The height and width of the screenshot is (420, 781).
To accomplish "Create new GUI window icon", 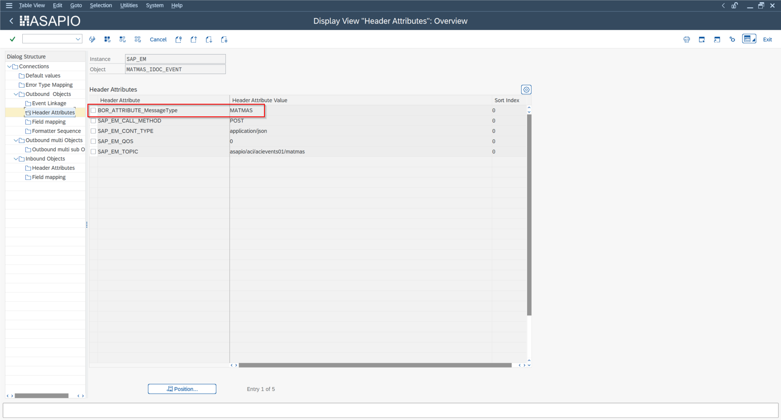I will pos(702,39).
